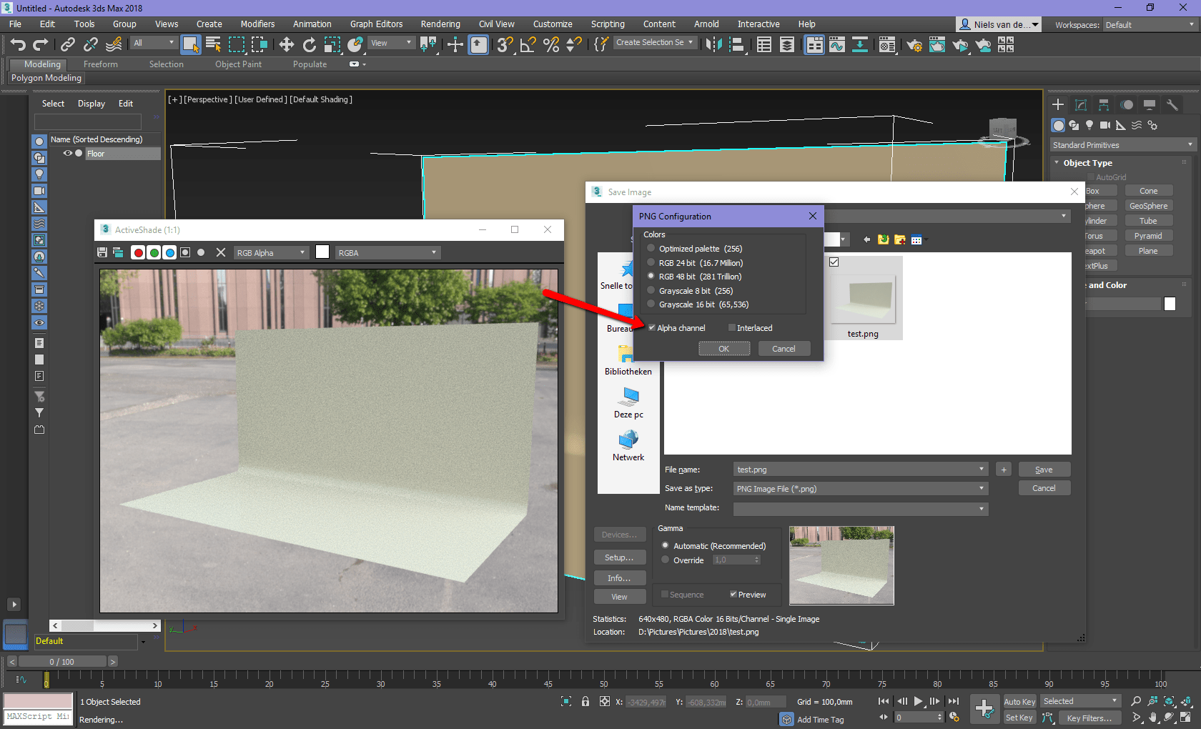Select the RGB 24 bit radio button
Image resolution: width=1201 pixels, height=729 pixels.
651,262
